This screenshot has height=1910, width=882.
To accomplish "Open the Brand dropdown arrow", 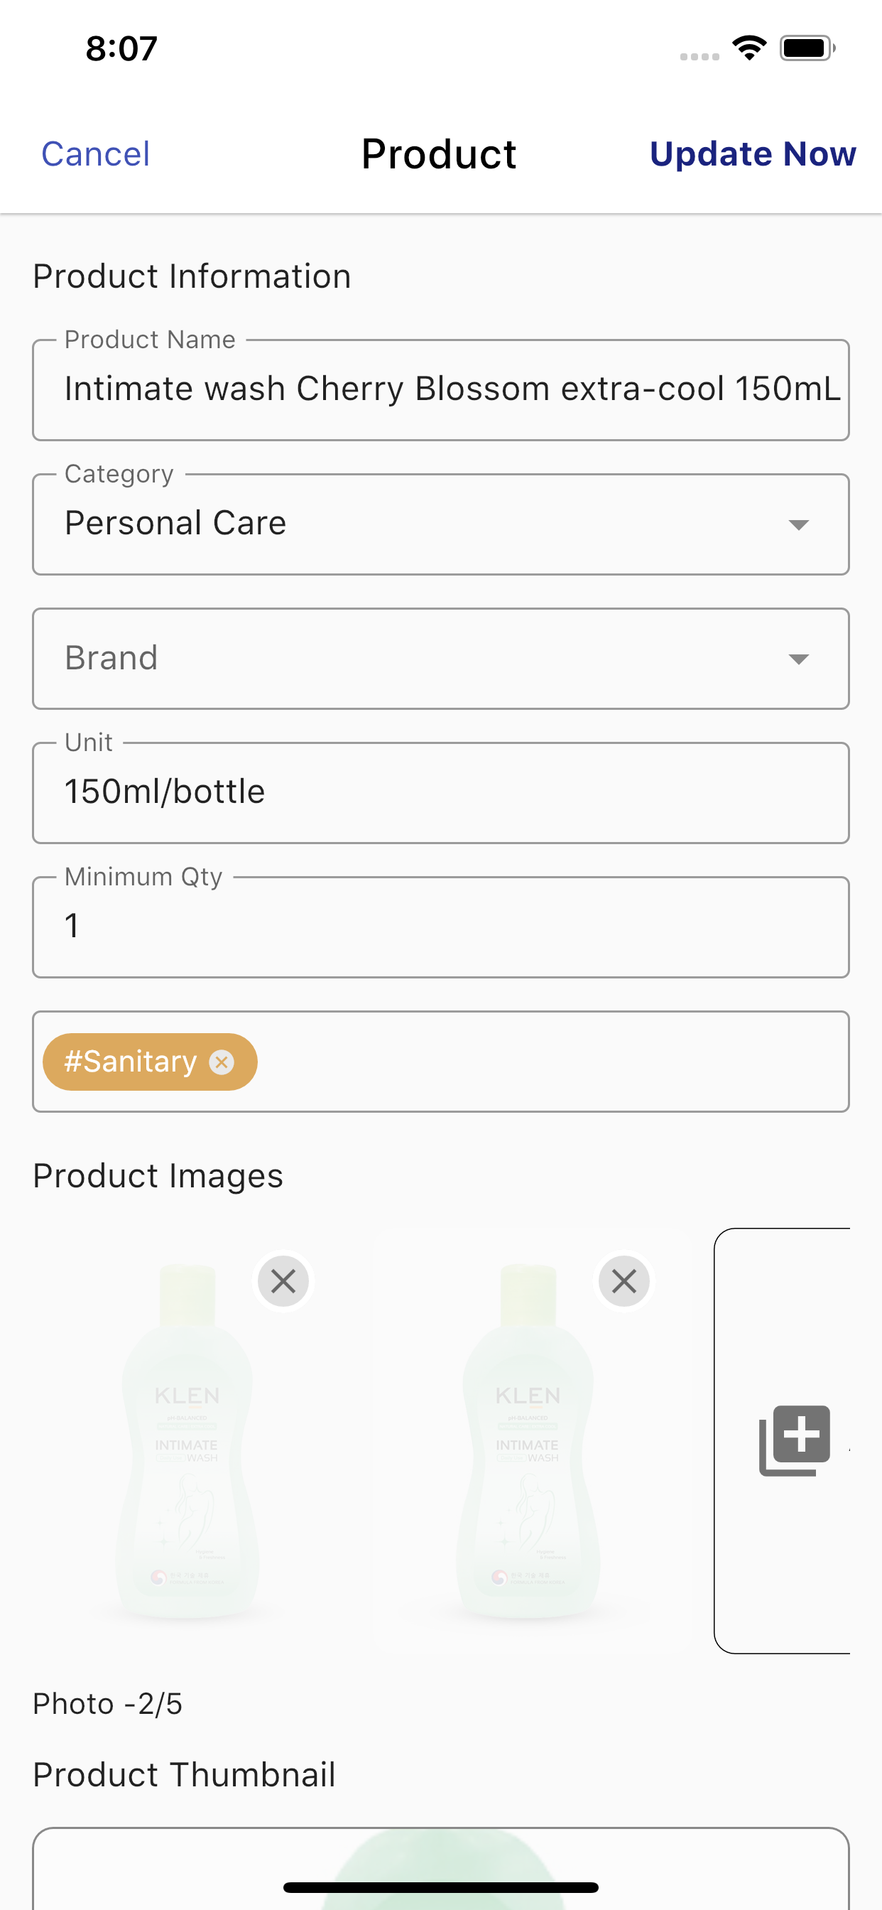I will (798, 659).
